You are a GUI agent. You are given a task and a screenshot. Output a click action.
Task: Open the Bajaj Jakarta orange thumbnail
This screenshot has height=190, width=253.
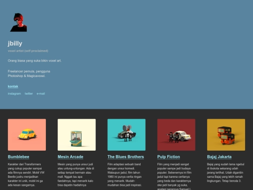pos(226,135)
